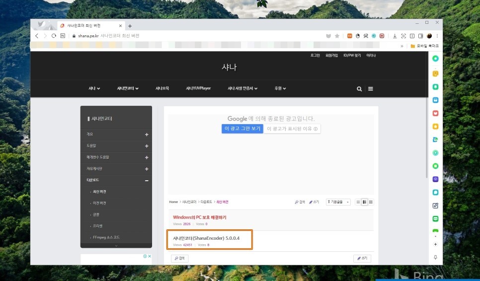This screenshot has height=281, width=480.
Task: Open the 기본글꼴 font dropdown
Action: (338, 202)
